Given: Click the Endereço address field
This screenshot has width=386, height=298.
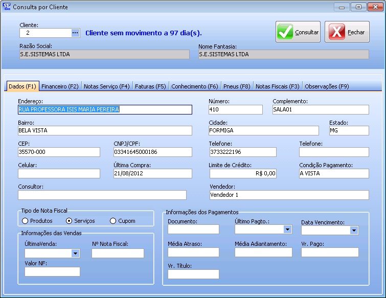Looking at the screenshot, I should pos(105,109).
